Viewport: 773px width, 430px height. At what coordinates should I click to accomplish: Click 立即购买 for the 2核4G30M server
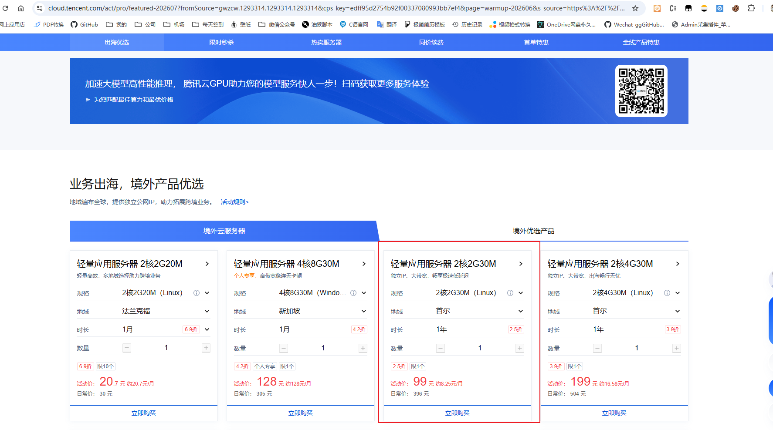(614, 413)
